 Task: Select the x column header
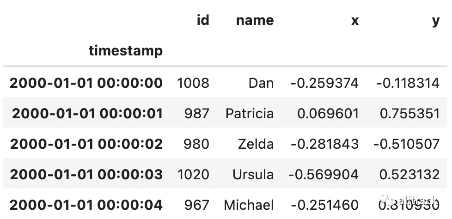(x=354, y=21)
